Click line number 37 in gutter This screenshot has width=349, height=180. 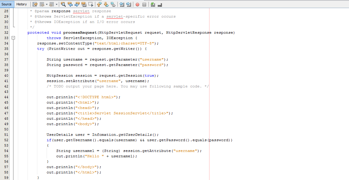pos(6,59)
